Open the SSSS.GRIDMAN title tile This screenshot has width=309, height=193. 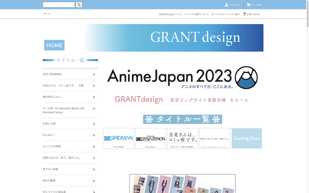click(x=118, y=138)
